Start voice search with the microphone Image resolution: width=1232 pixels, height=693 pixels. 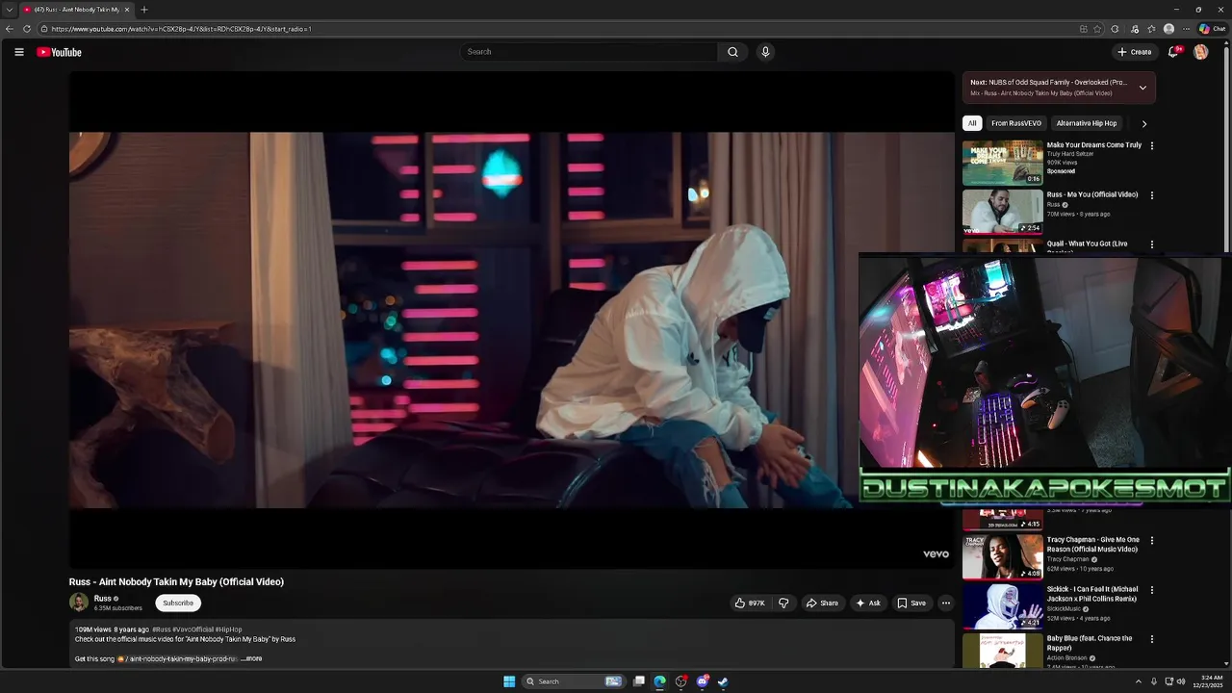pyautogui.click(x=765, y=52)
